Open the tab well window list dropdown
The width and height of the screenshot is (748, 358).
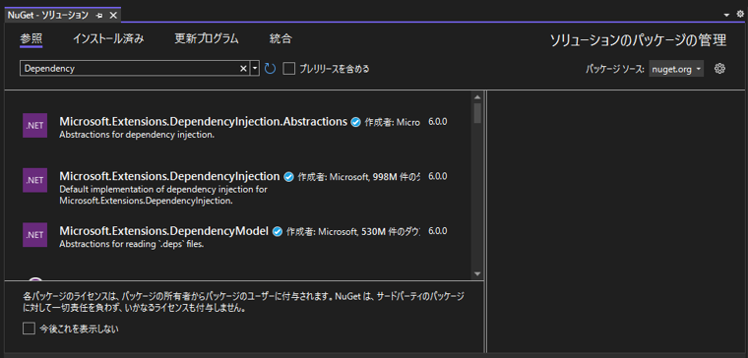point(726,16)
